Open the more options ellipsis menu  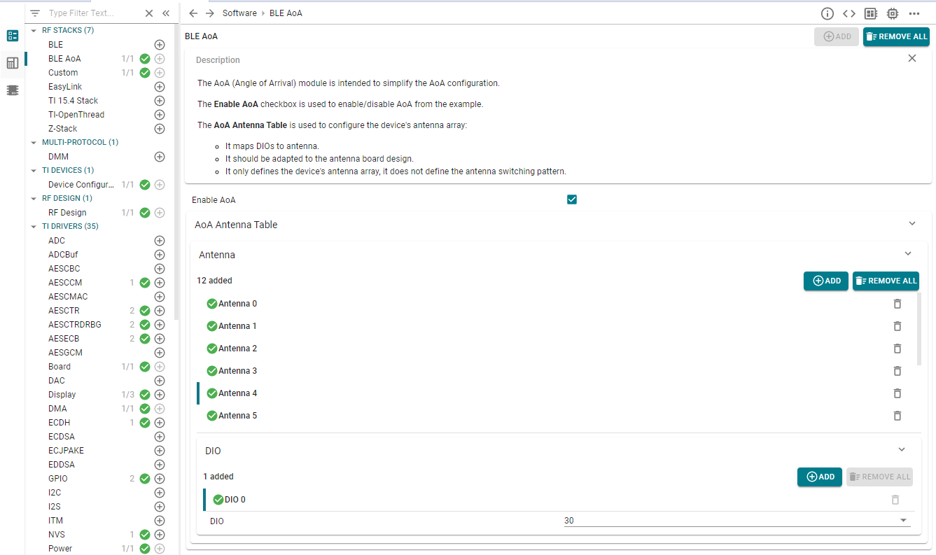coord(914,13)
